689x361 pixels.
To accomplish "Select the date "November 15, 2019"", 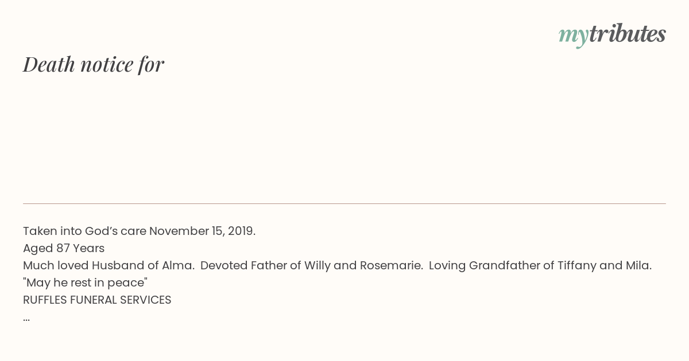I will tap(202, 231).
